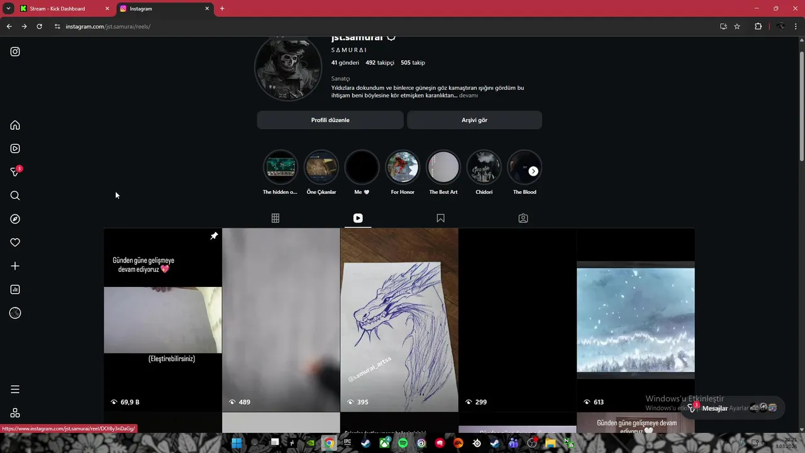Click the large profile picture

click(x=288, y=67)
